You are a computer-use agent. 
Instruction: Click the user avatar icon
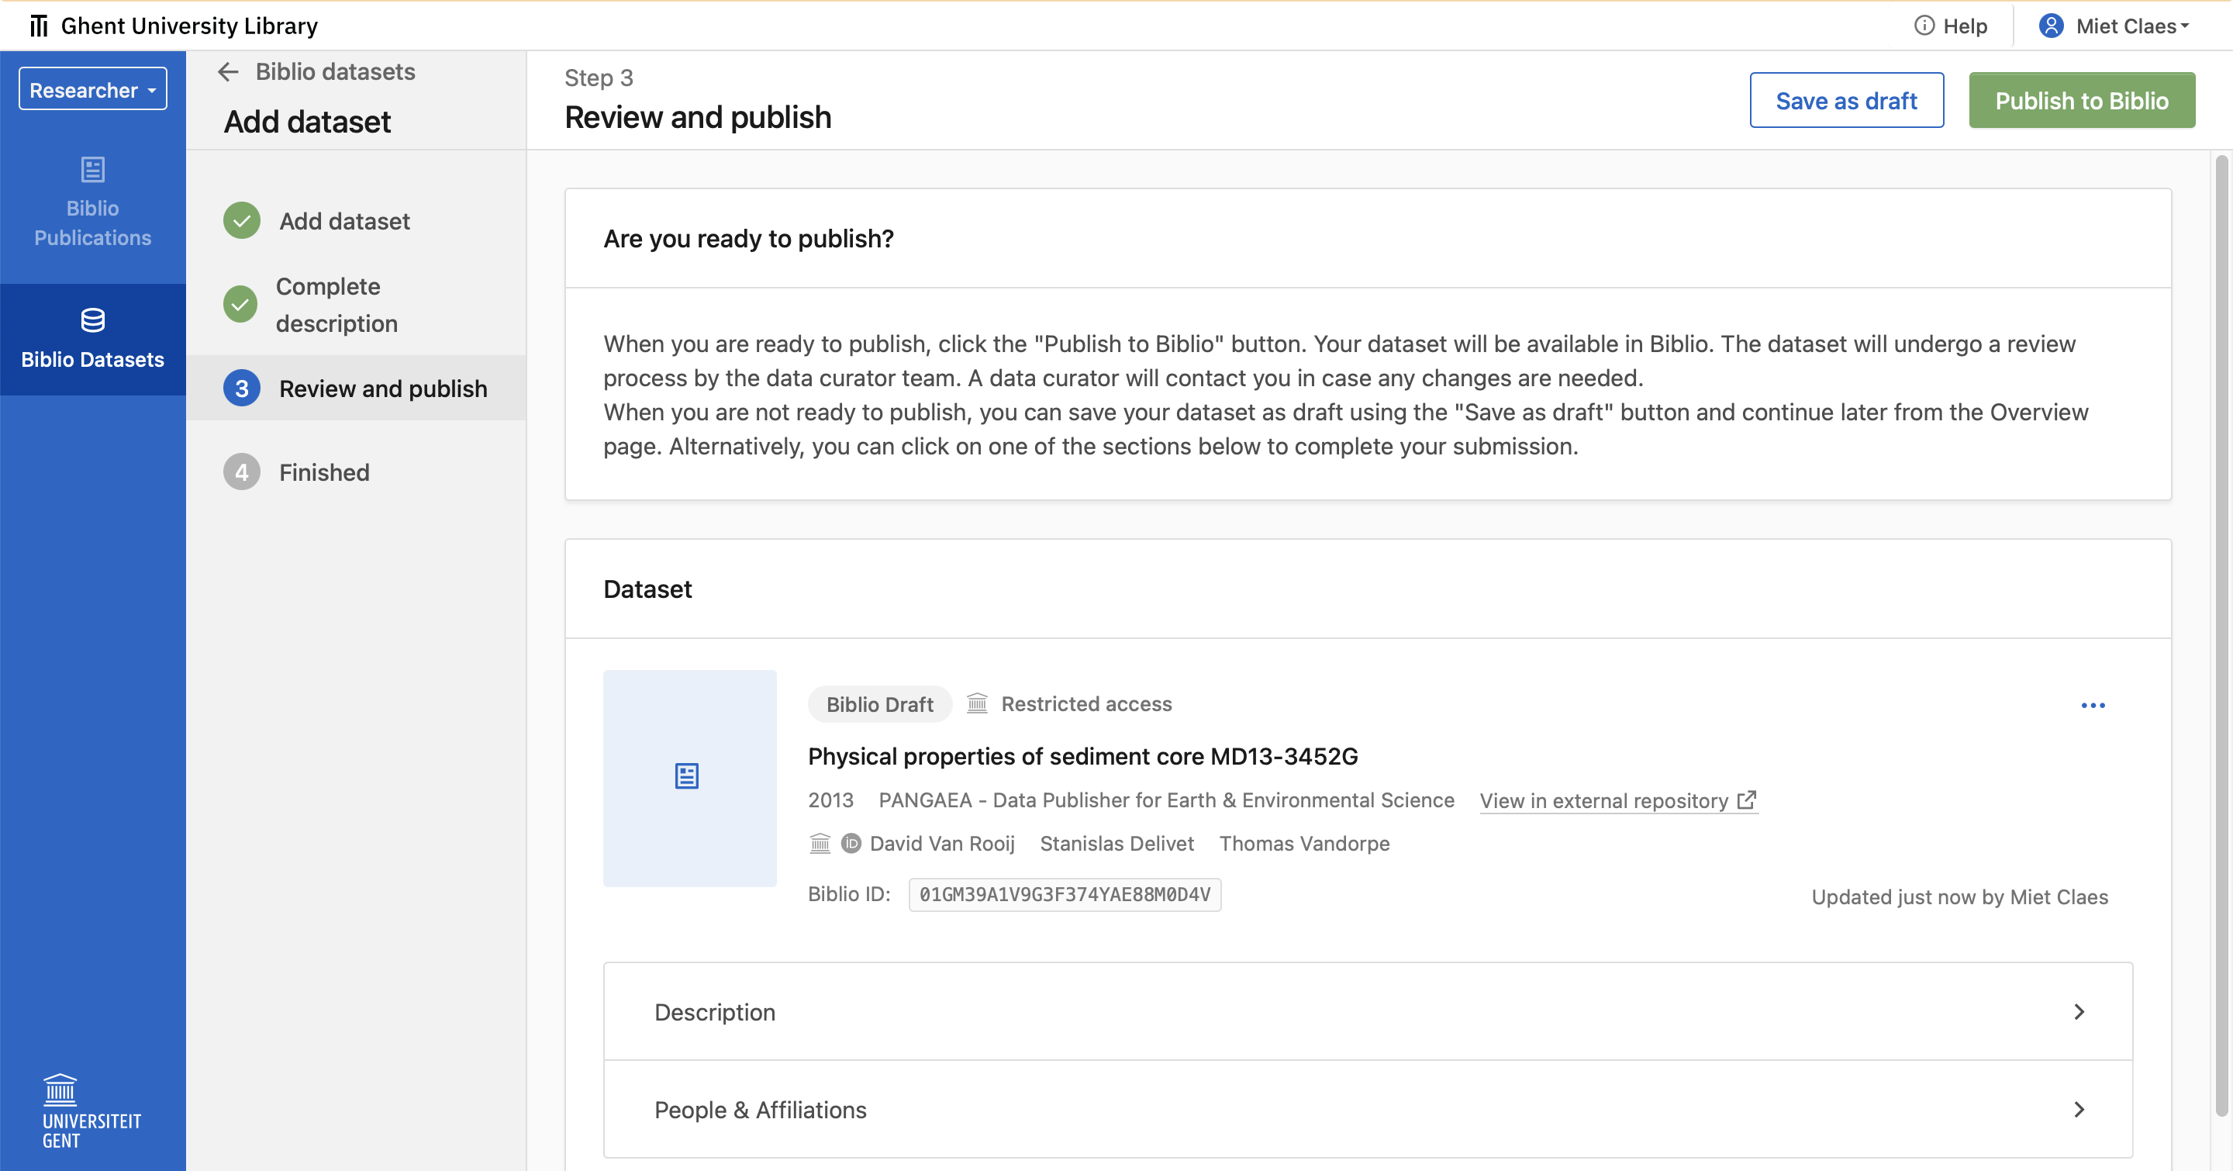pos(2052,25)
